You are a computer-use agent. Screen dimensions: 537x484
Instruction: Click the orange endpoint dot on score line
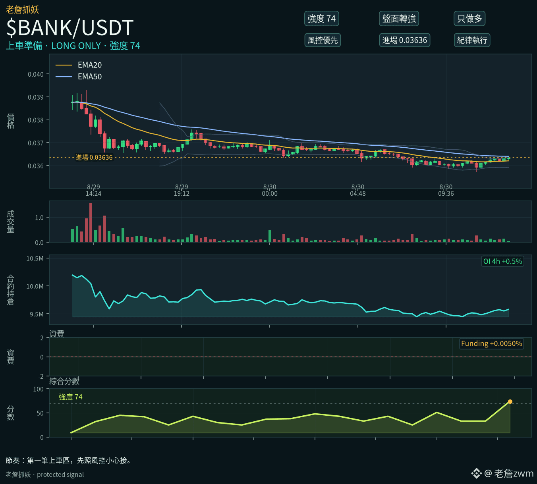click(x=510, y=402)
